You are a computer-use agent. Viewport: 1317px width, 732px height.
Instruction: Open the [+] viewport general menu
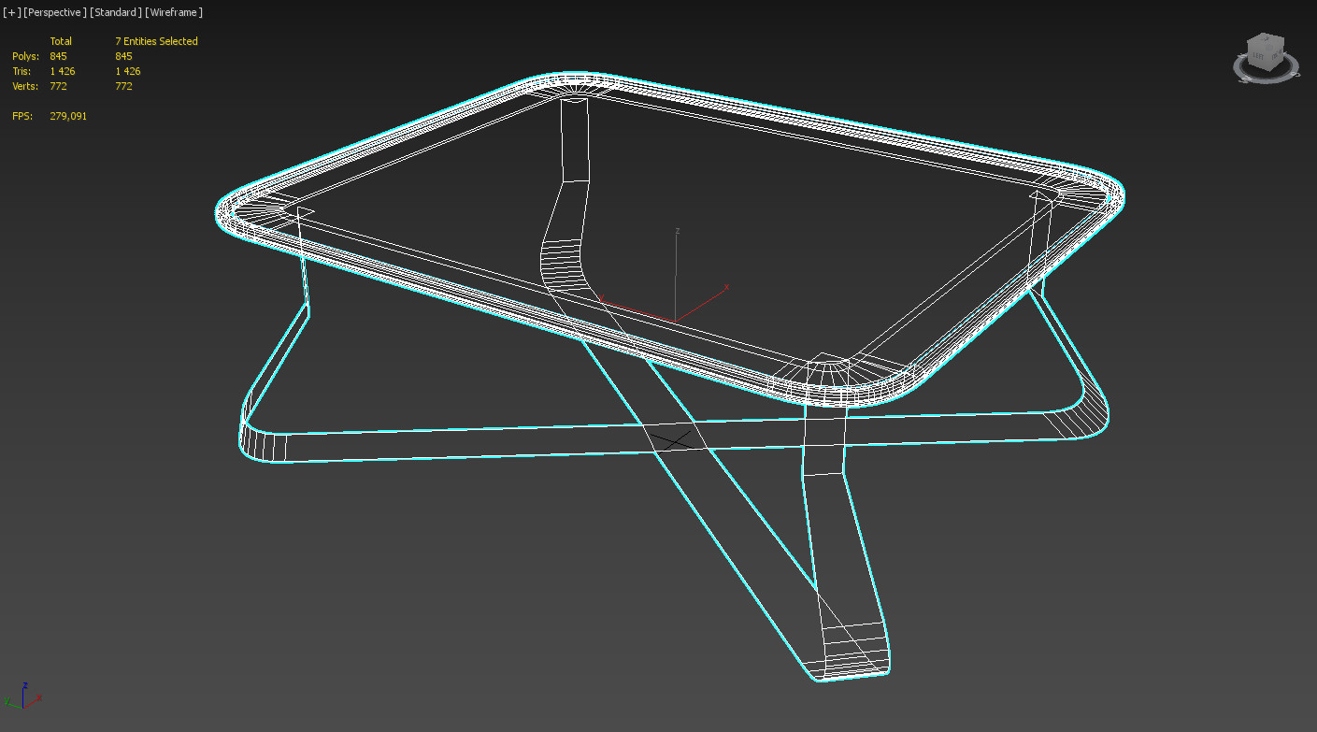(x=10, y=12)
